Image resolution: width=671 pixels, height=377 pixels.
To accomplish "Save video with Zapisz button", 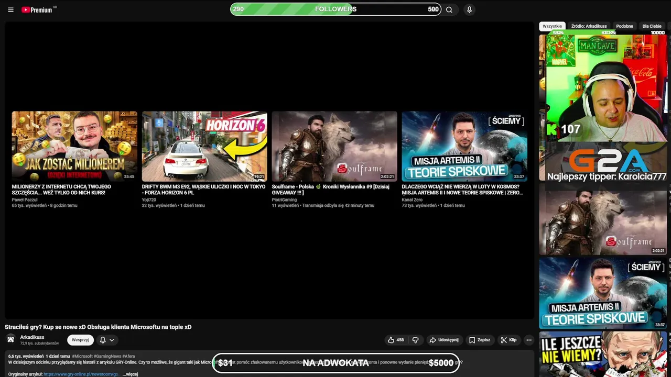I will pos(480,340).
